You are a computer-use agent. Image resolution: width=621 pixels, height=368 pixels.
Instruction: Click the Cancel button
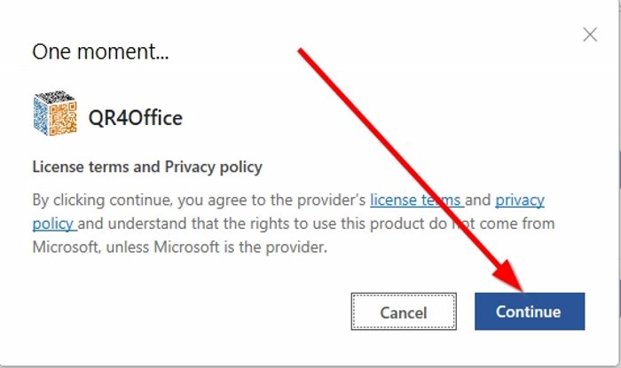tap(404, 312)
